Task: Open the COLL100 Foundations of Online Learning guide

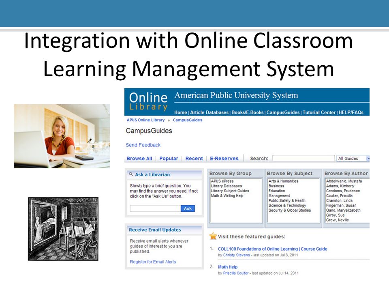Action: click(272, 249)
